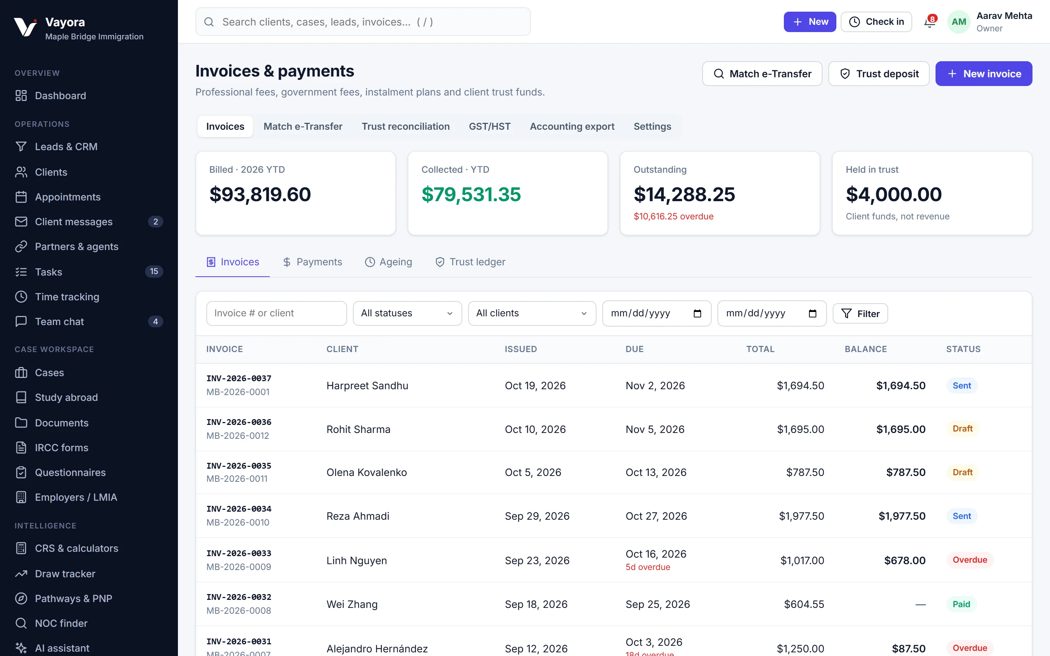This screenshot has width=1050, height=656.
Task: Open the IRCC forms document icon
Action: (x=21, y=448)
